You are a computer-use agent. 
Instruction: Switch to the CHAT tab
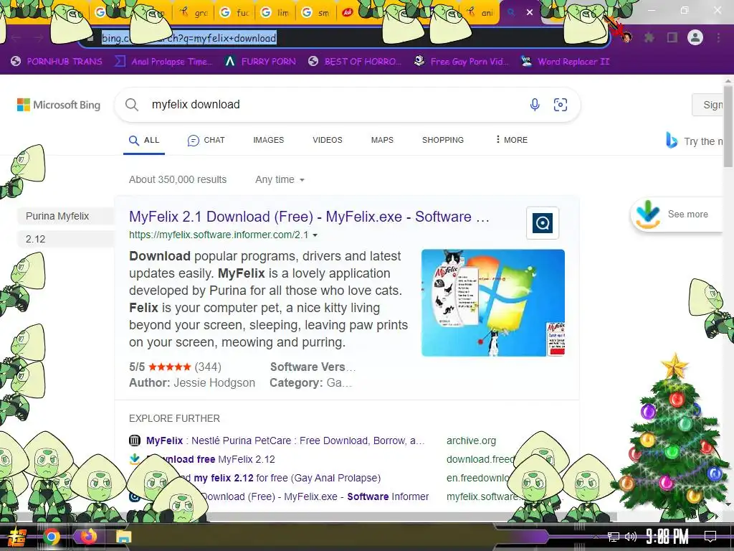click(206, 140)
